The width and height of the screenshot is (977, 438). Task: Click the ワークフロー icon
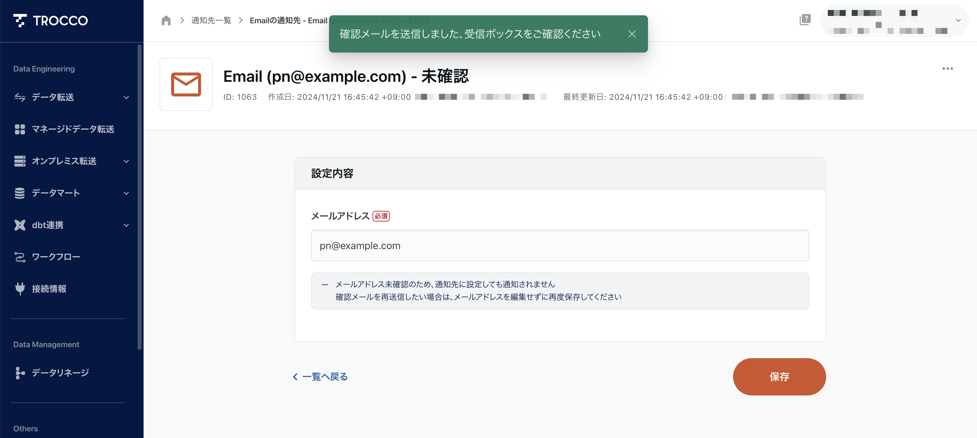pos(20,257)
